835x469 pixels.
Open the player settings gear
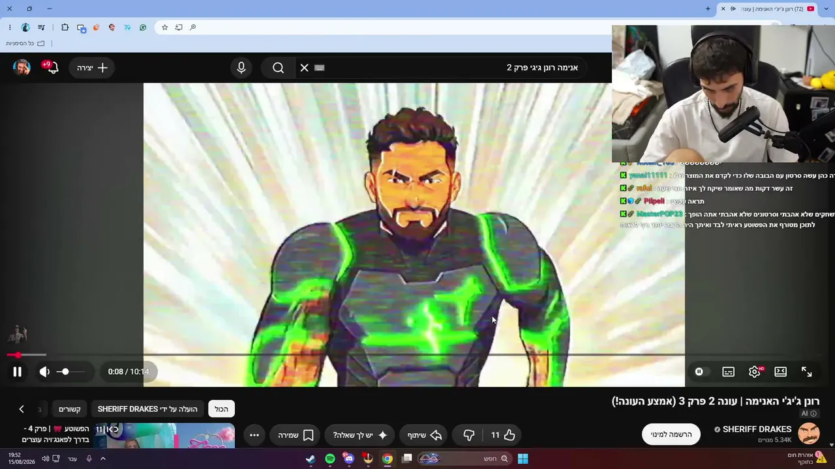(755, 372)
